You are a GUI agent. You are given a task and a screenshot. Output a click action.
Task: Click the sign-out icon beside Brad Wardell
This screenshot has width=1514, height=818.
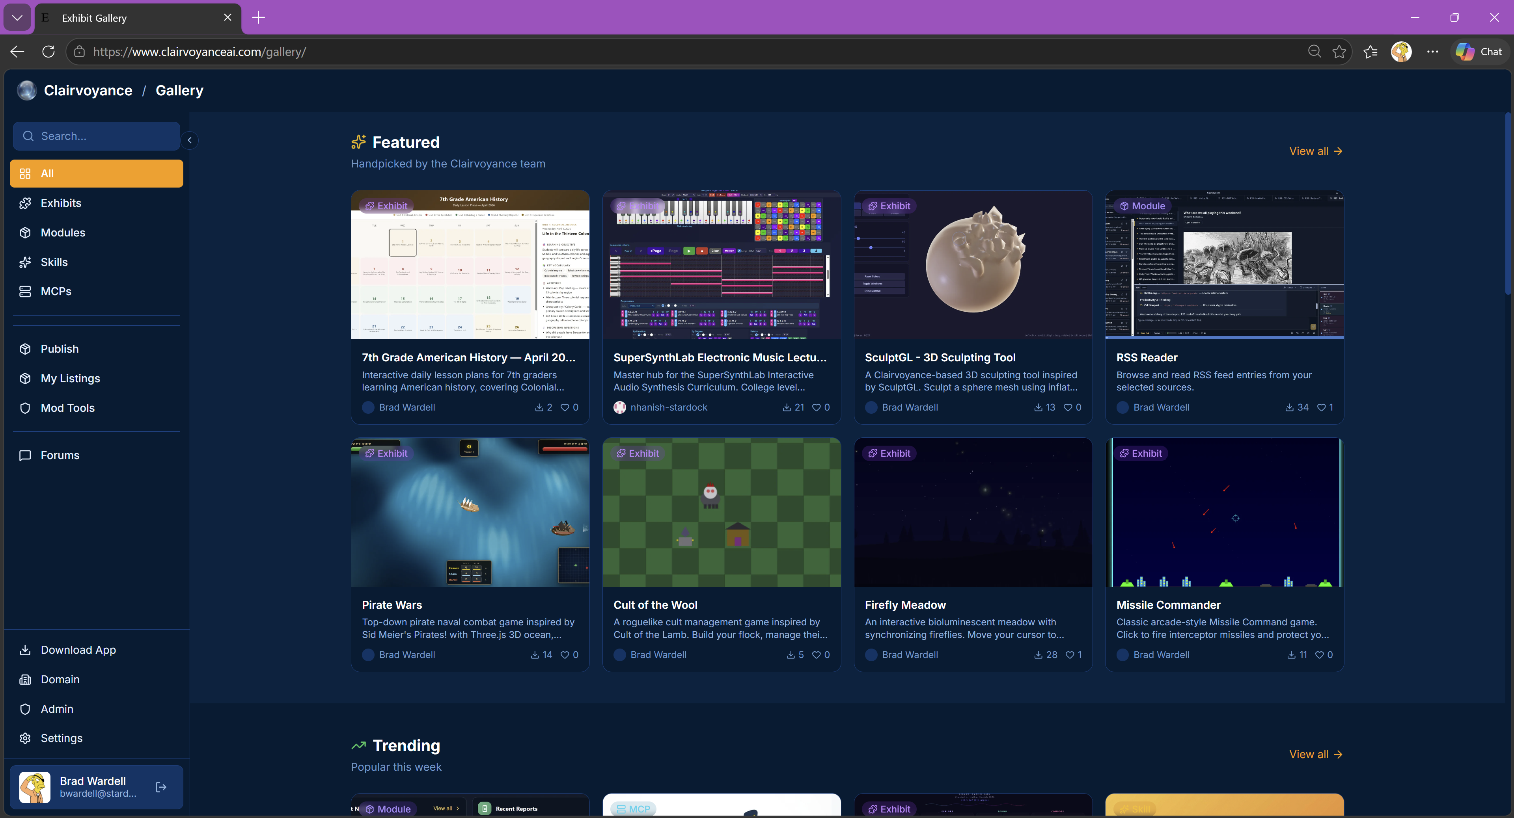[161, 787]
